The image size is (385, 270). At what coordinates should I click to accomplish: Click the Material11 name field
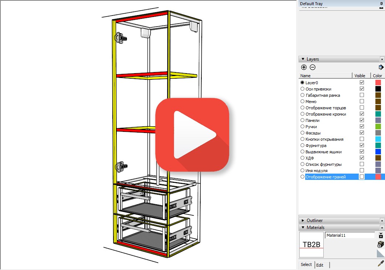point(350,235)
